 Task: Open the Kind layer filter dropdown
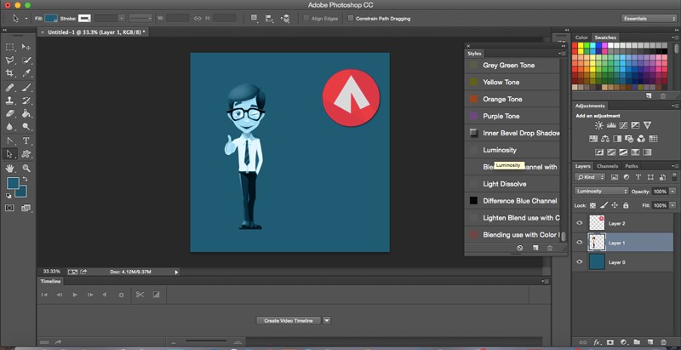[x=590, y=177]
